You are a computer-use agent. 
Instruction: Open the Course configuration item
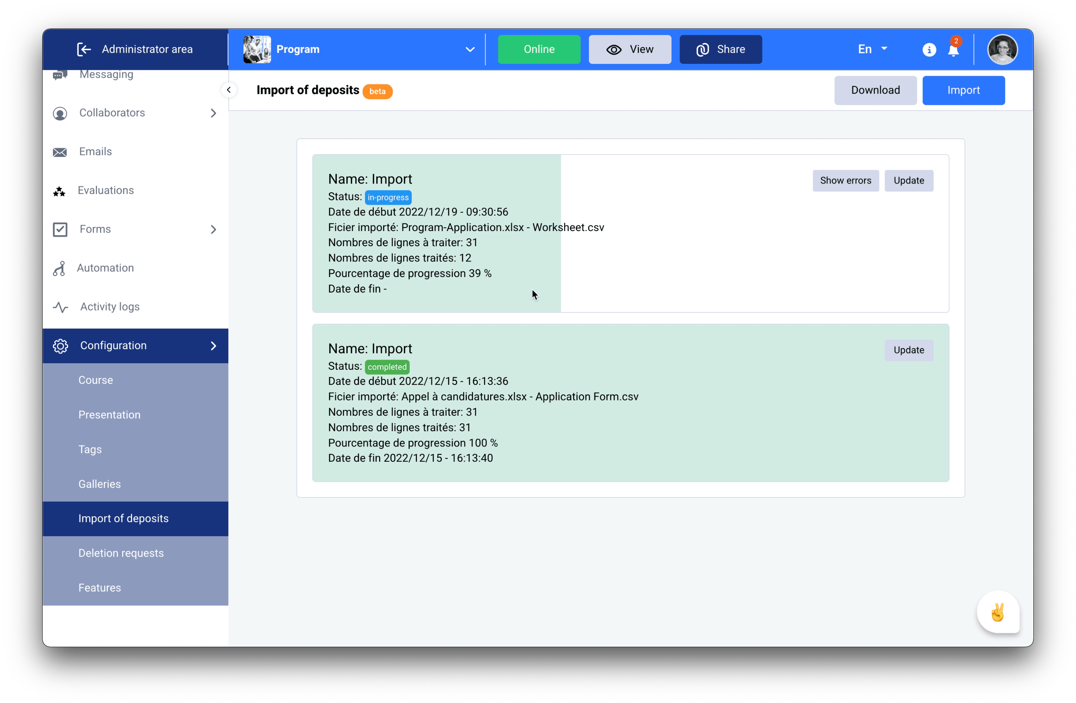click(135, 380)
